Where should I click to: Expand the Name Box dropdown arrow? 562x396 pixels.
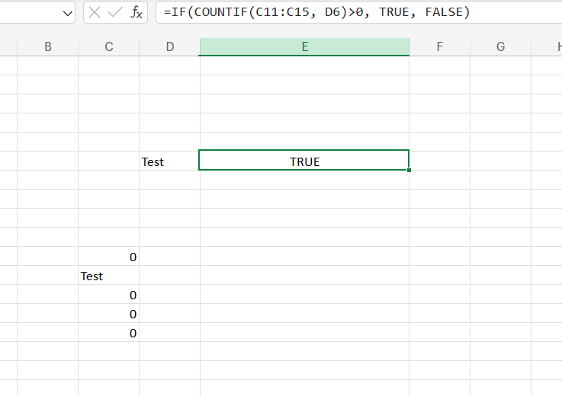(67, 14)
